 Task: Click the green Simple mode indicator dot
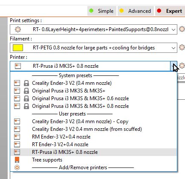pyautogui.click(x=91, y=11)
